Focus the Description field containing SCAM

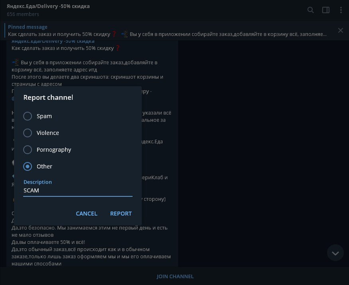pos(78,190)
